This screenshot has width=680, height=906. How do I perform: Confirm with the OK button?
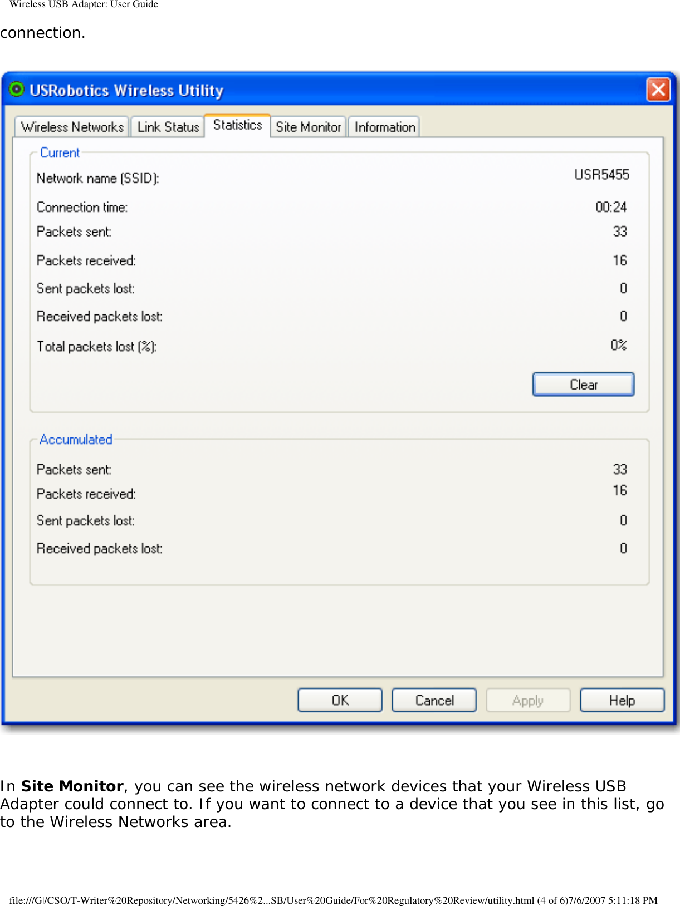(x=340, y=700)
